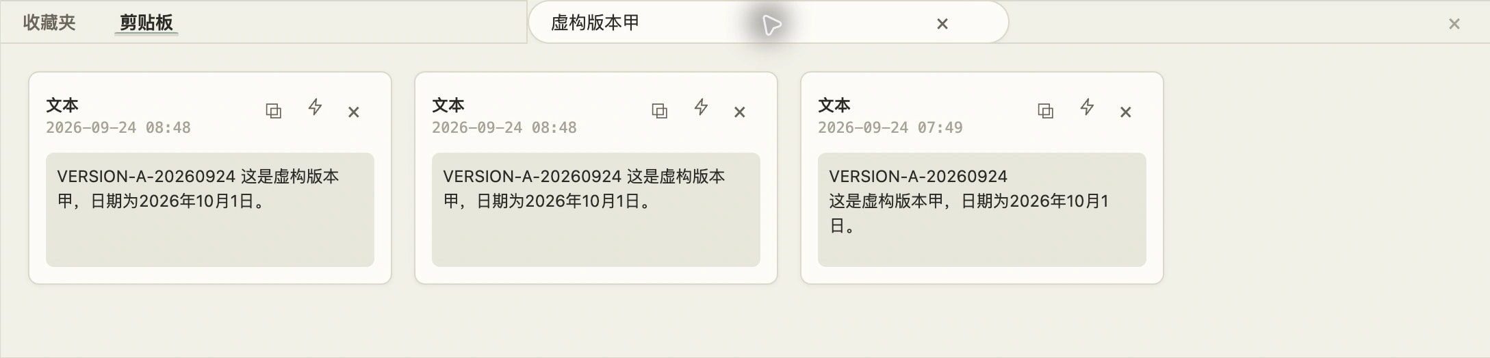Screen dimensions: 1490x358
Task: Select the three-line text body of the 07:49 card
Action: pos(981,209)
